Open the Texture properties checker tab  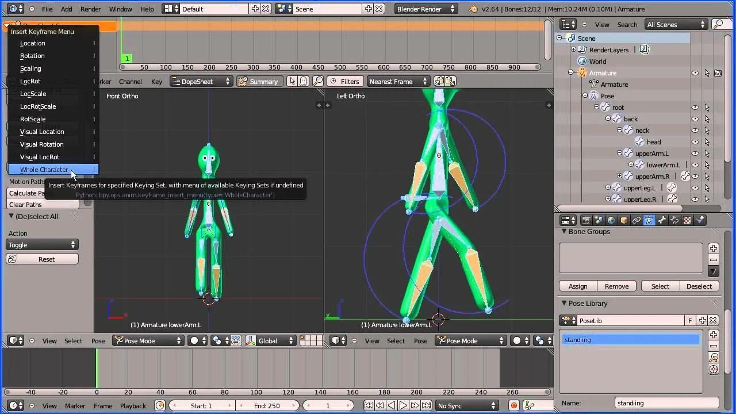coord(687,220)
